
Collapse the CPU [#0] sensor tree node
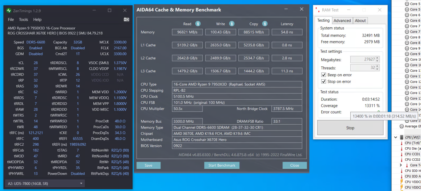pos(397,137)
